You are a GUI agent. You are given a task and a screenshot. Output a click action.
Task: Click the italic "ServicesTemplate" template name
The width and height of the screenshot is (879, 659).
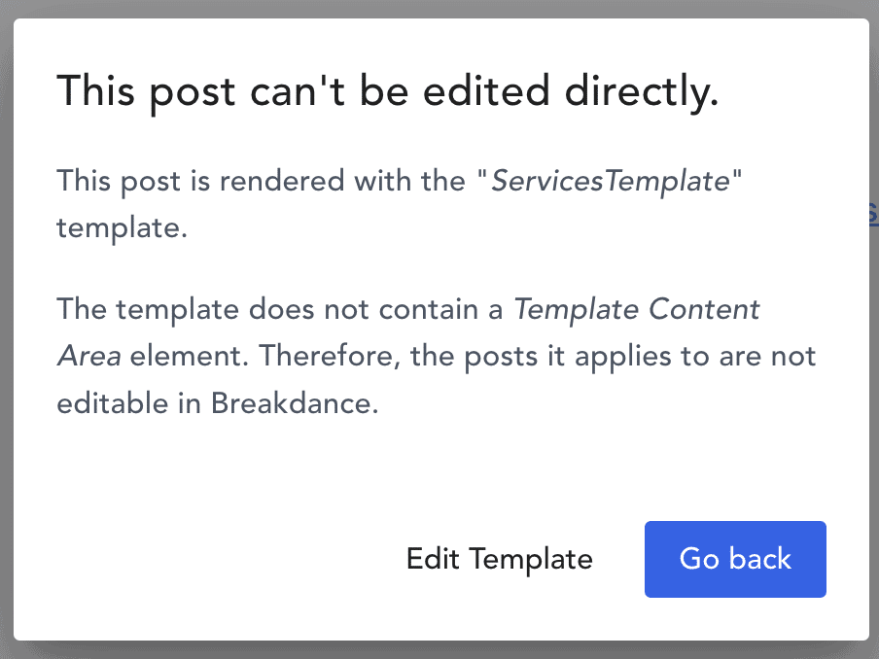click(x=611, y=181)
